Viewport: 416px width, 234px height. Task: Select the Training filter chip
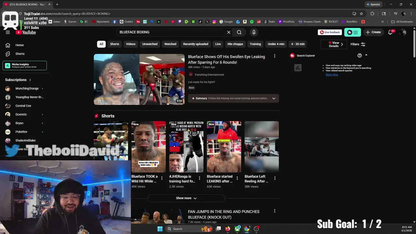click(x=255, y=44)
